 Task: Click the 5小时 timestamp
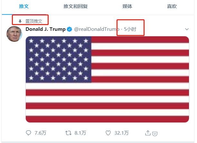click(x=130, y=29)
